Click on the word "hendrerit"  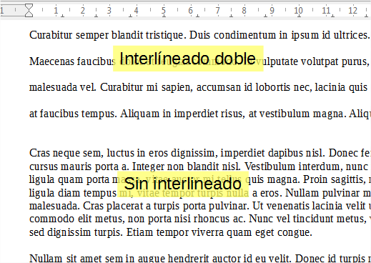pyautogui.click(x=189, y=258)
